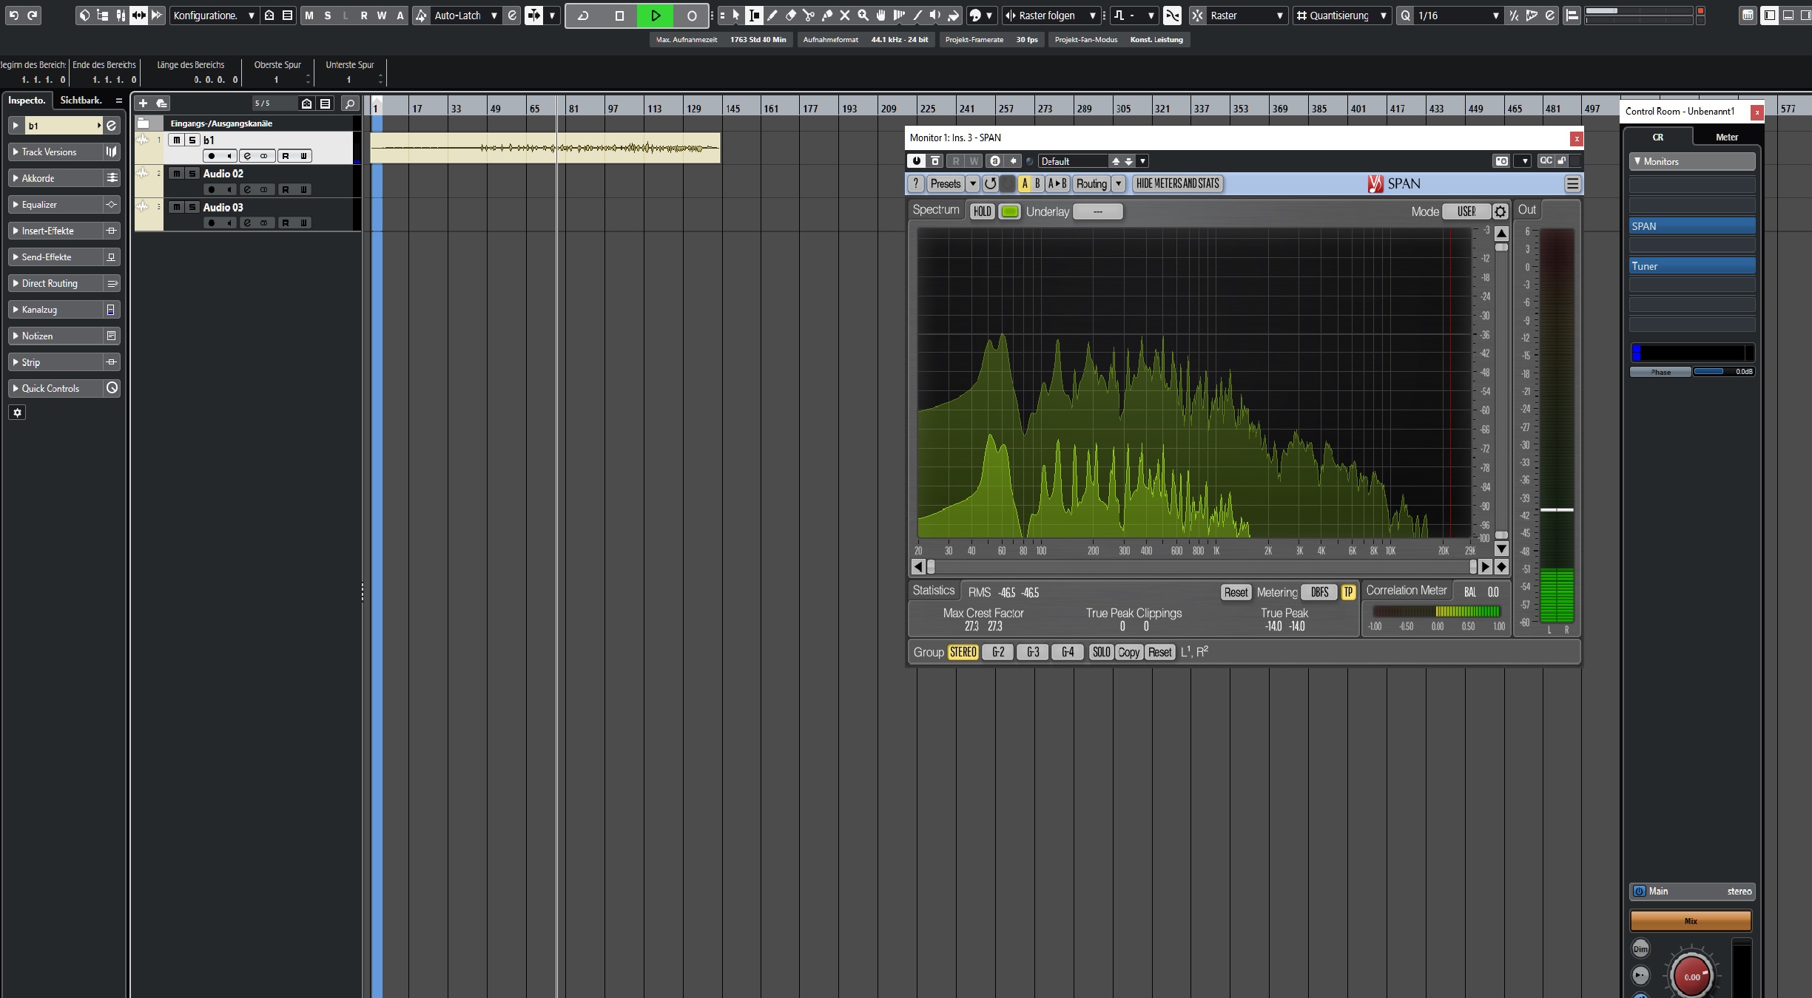This screenshot has width=1812, height=998.
Task: Pick the Zoom magnifier tool
Action: 863,16
